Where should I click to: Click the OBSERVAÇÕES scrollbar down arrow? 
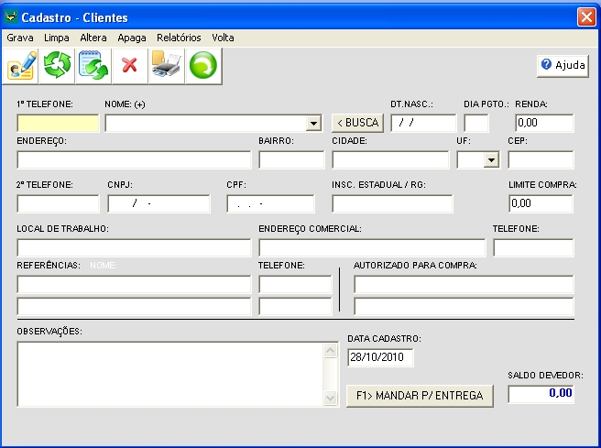coord(332,399)
